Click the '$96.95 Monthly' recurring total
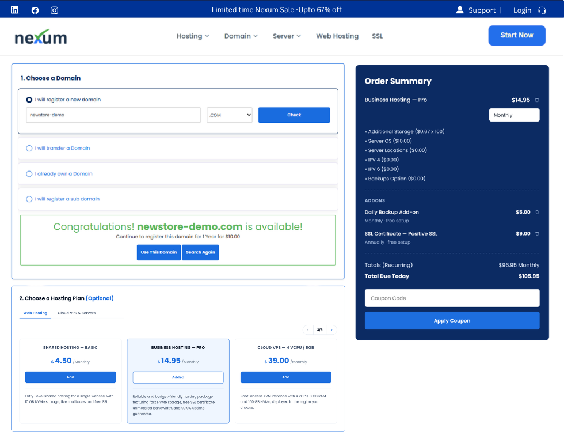Image resolution: width=564 pixels, height=432 pixels. tap(519, 266)
